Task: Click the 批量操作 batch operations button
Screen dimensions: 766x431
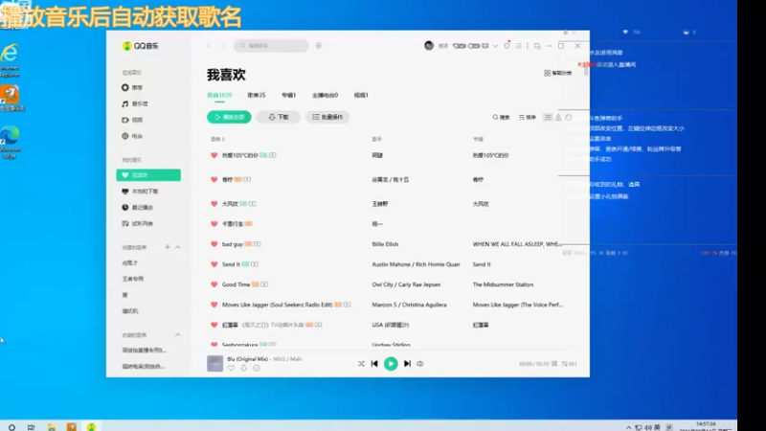Action: [x=327, y=117]
